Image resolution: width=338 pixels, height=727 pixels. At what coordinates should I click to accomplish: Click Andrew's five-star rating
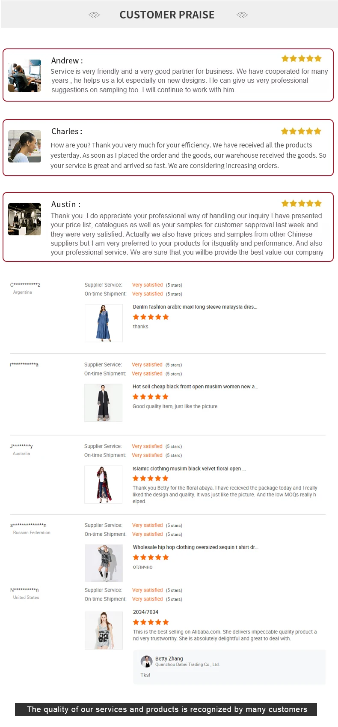pos(301,59)
